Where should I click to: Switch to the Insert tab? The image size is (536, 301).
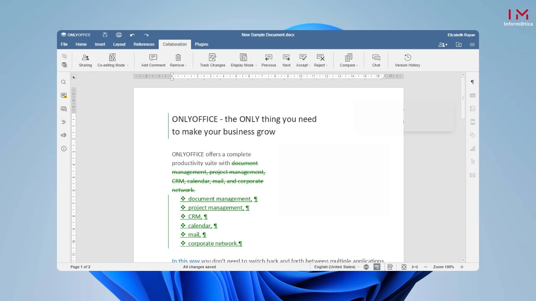coord(100,44)
